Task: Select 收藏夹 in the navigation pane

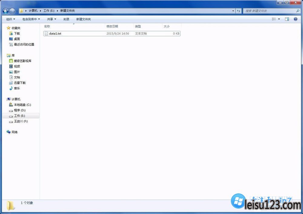Action: click(16, 28)
